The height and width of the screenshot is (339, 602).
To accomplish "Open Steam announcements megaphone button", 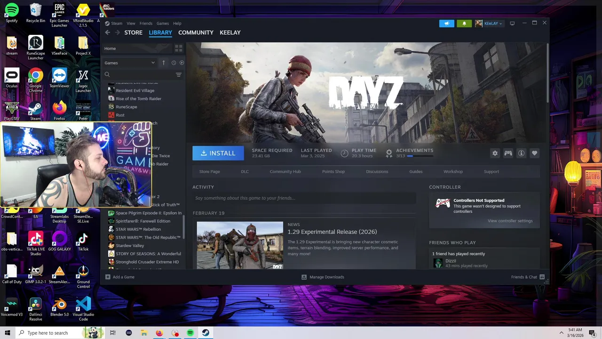I will pyautogui.click(x=447, y=24).
